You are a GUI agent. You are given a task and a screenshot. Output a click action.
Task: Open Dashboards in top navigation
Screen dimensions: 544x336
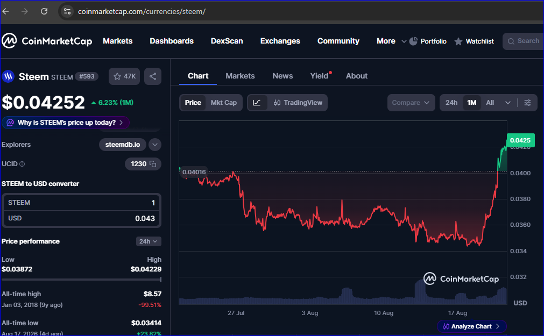(x=172, y=41)
